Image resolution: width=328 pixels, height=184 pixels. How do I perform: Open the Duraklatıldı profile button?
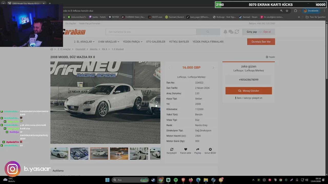click(x=311, y=11)
